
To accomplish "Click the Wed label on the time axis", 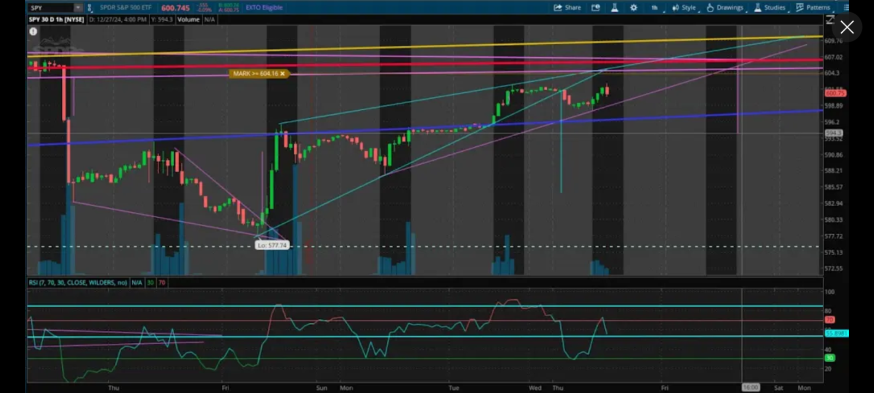I will click(535, 388).
